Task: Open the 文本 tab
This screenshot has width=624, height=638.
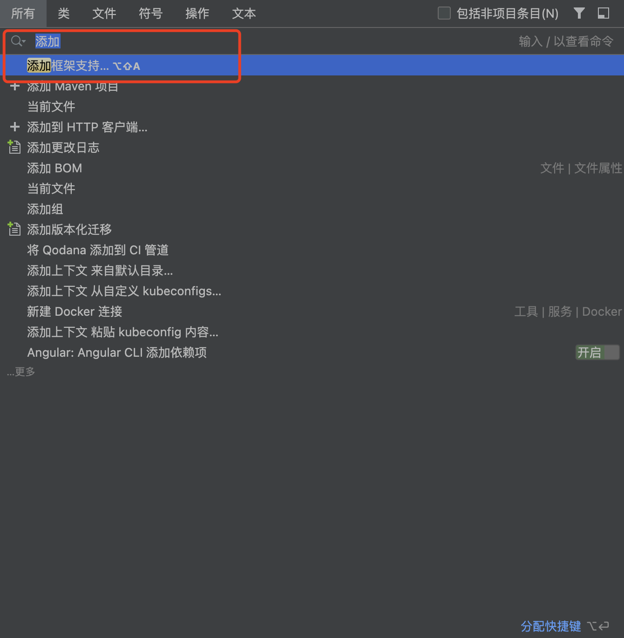Action: coord(244,14)
